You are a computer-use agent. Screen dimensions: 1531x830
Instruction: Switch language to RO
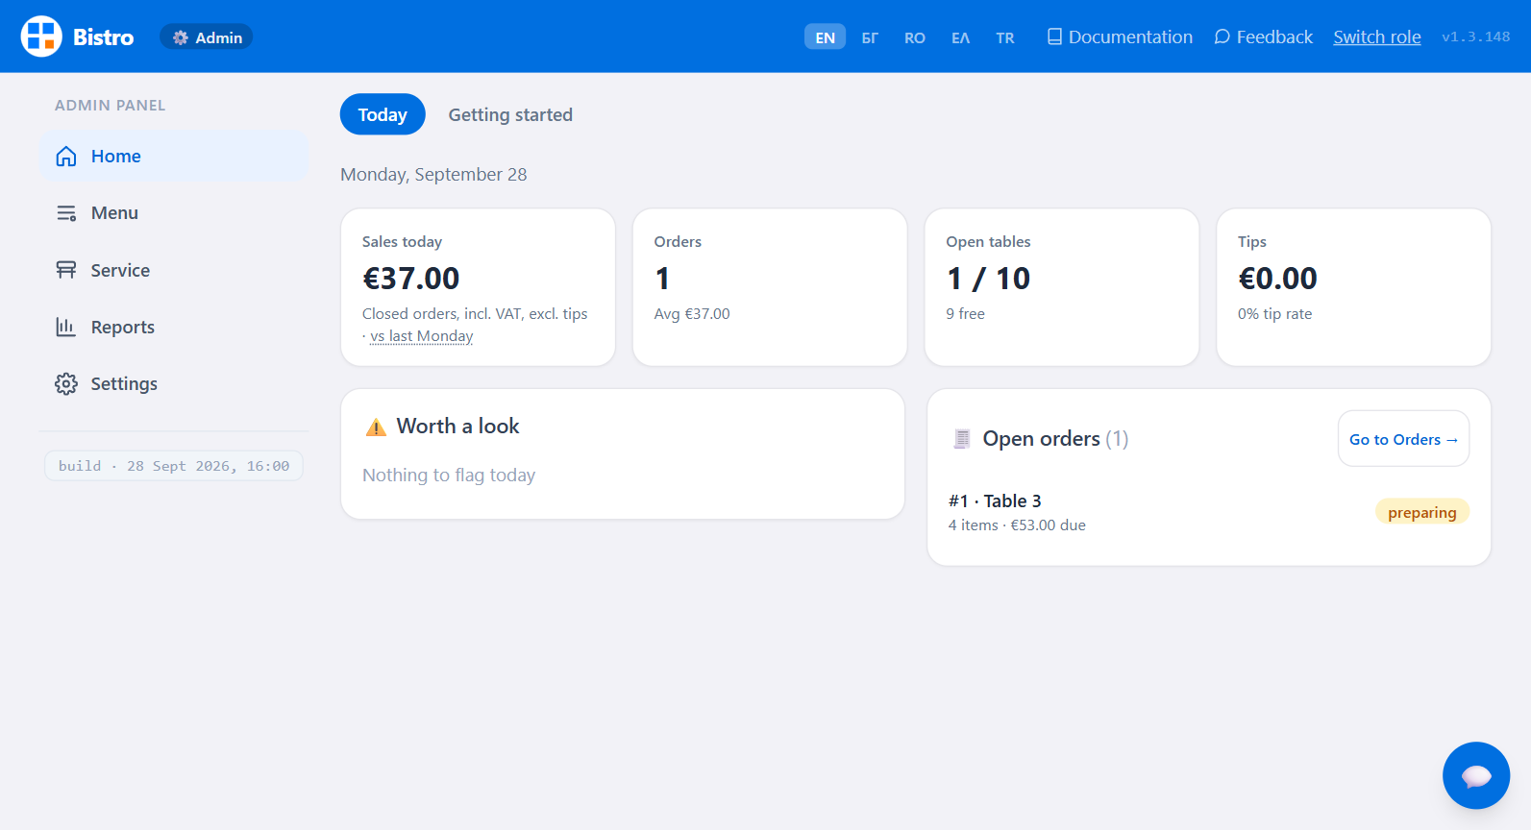(915, 37)
